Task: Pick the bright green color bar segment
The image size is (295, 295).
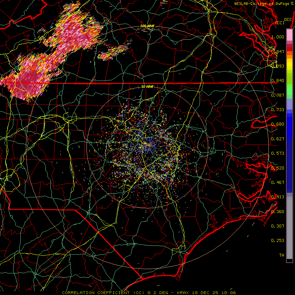Action: pyautogui.click(x=289, y=89)
